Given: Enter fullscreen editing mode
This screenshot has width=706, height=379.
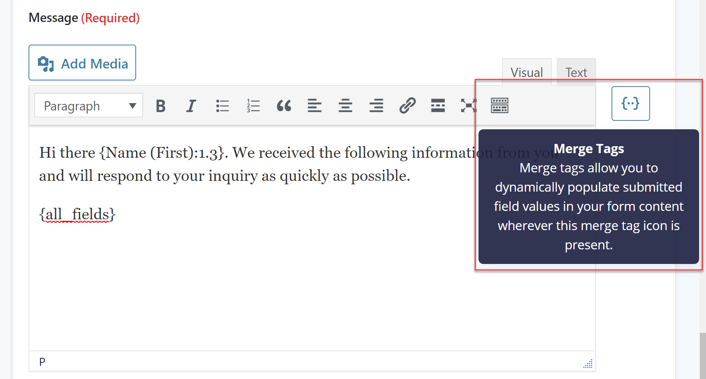Looking at the screenshot, I should (468, 106).
